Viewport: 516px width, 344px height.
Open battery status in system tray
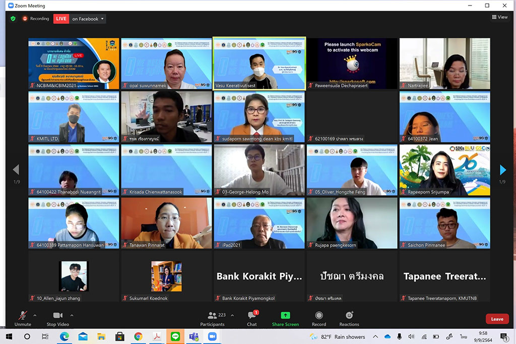click(436, 337)
